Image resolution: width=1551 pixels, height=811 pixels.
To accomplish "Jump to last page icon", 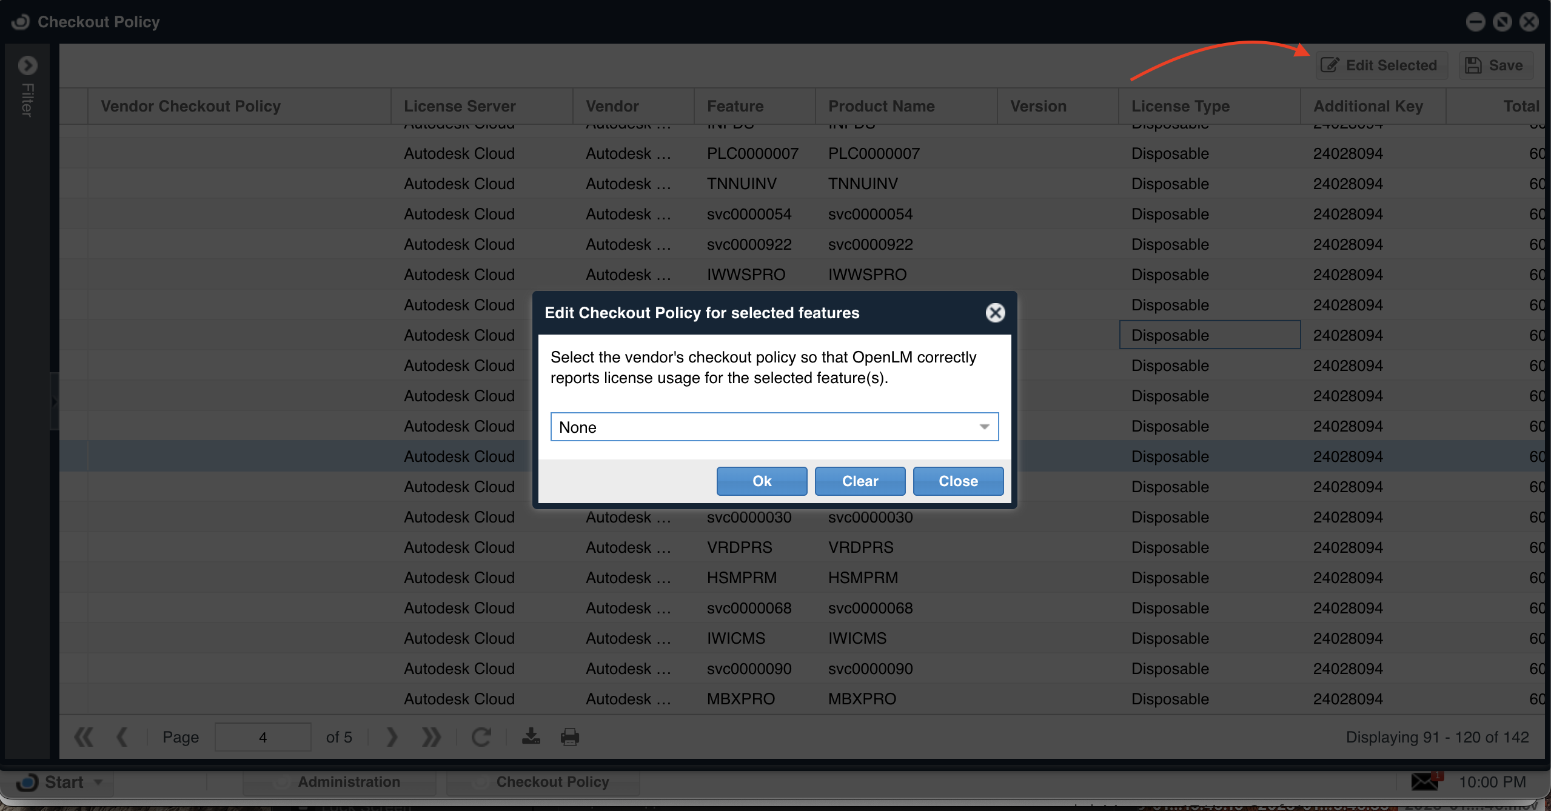I will [x=431, y=737].
